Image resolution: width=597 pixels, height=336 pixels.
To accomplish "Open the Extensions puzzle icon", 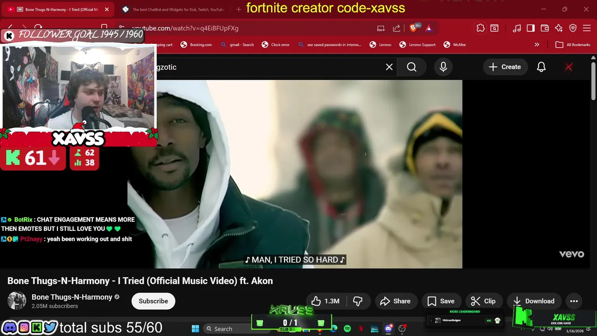I will coord(480,28).
